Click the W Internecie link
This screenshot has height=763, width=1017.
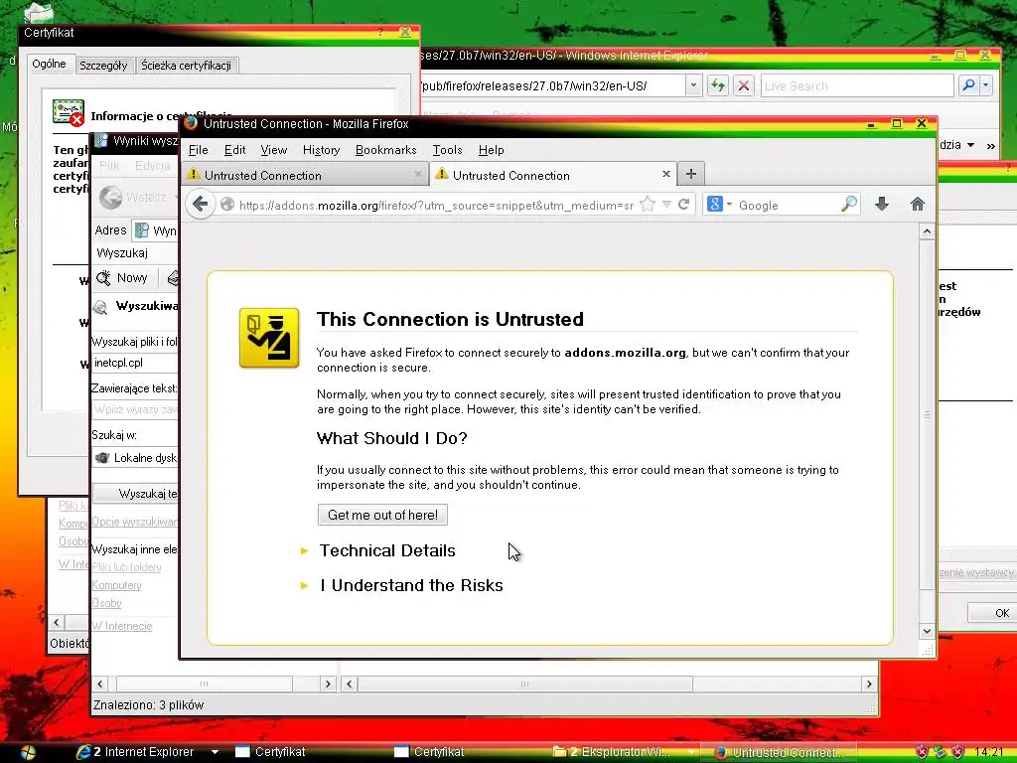[122, 626]
